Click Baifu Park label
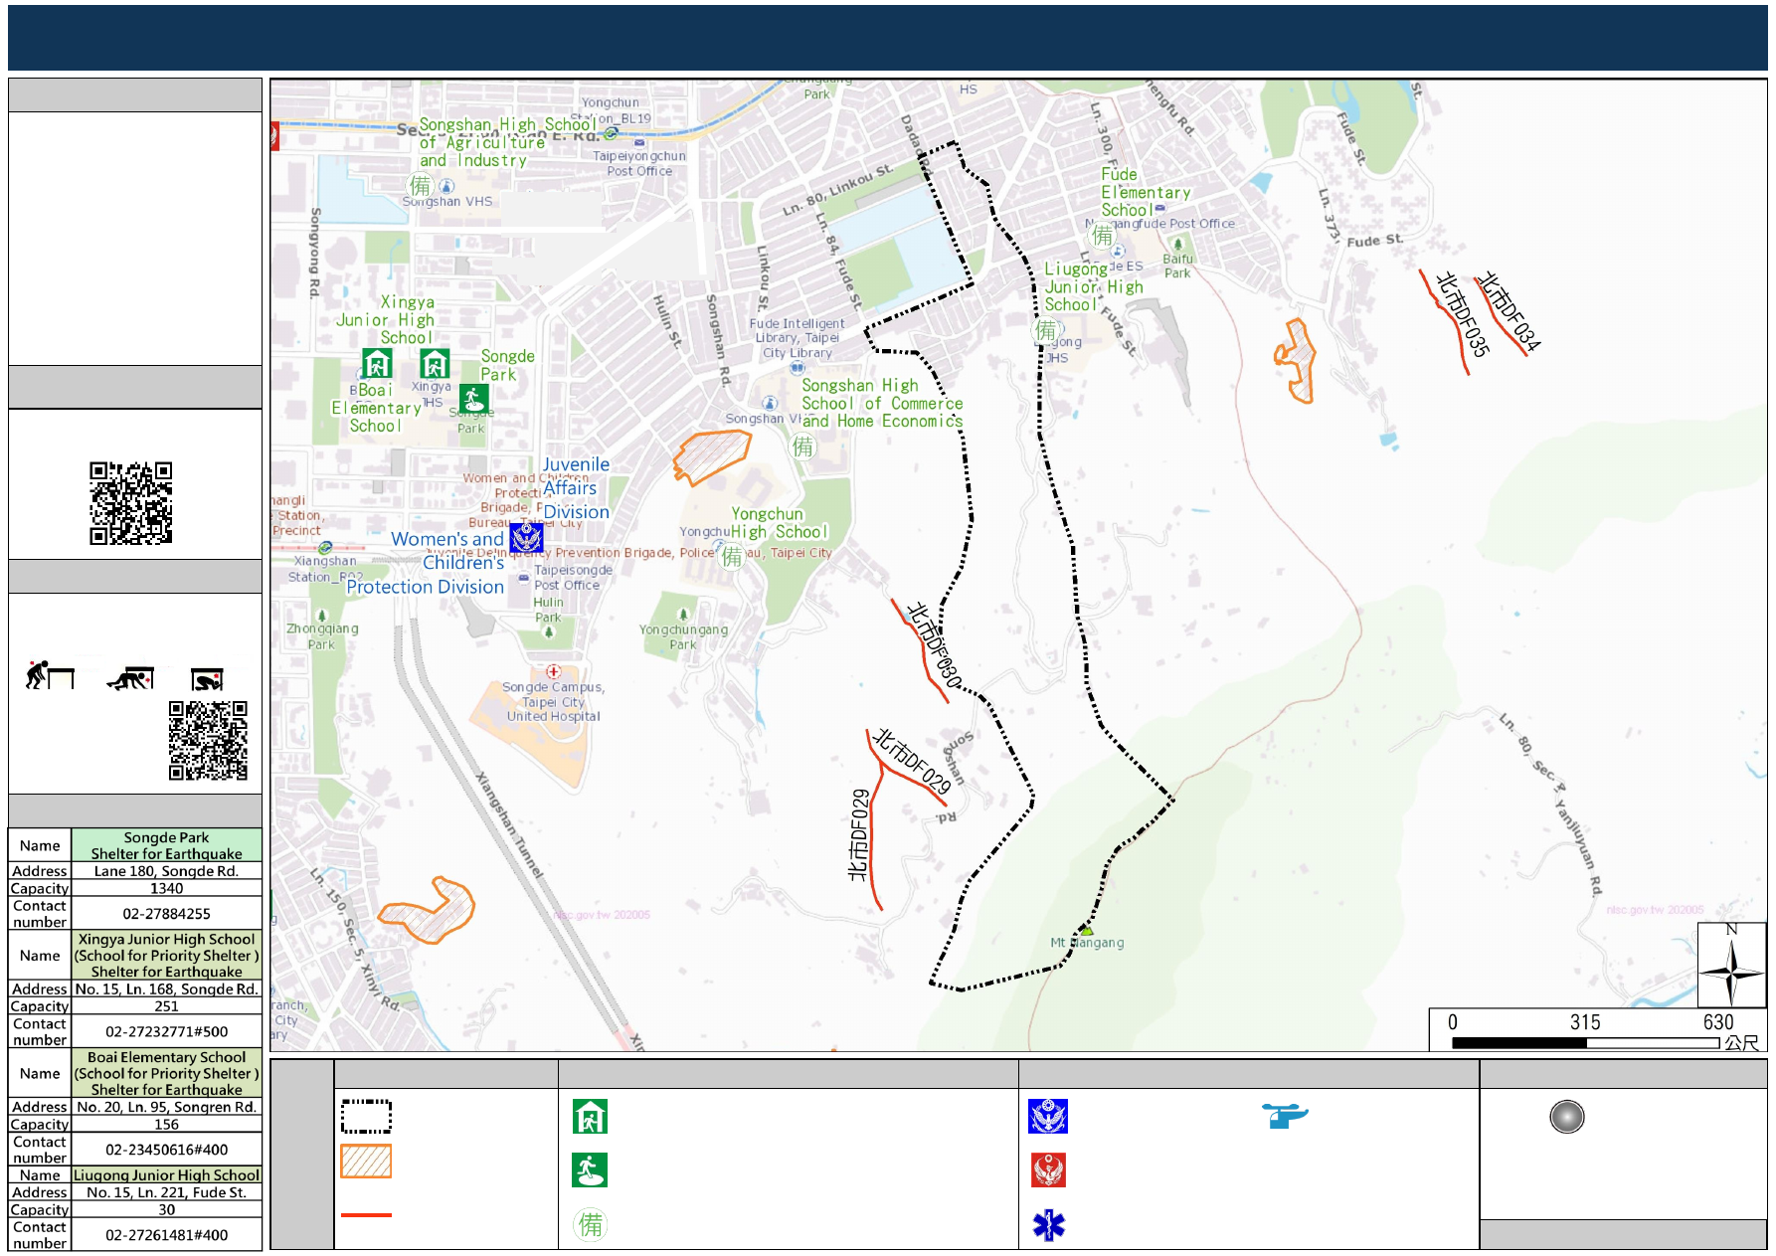Viewport: 1776px width, 1256px height. click(x=1177, y=266)
